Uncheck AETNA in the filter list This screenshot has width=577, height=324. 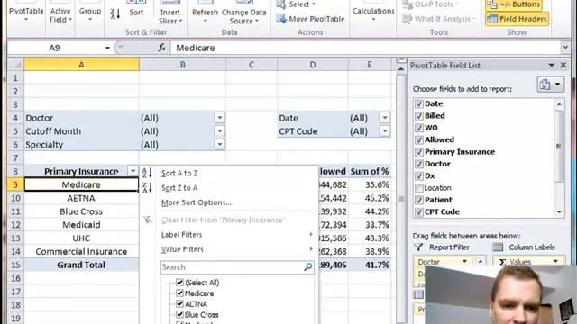pos(179,304)
